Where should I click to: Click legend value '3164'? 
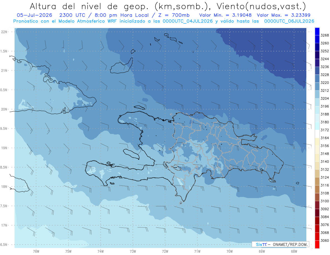point(325,138)
